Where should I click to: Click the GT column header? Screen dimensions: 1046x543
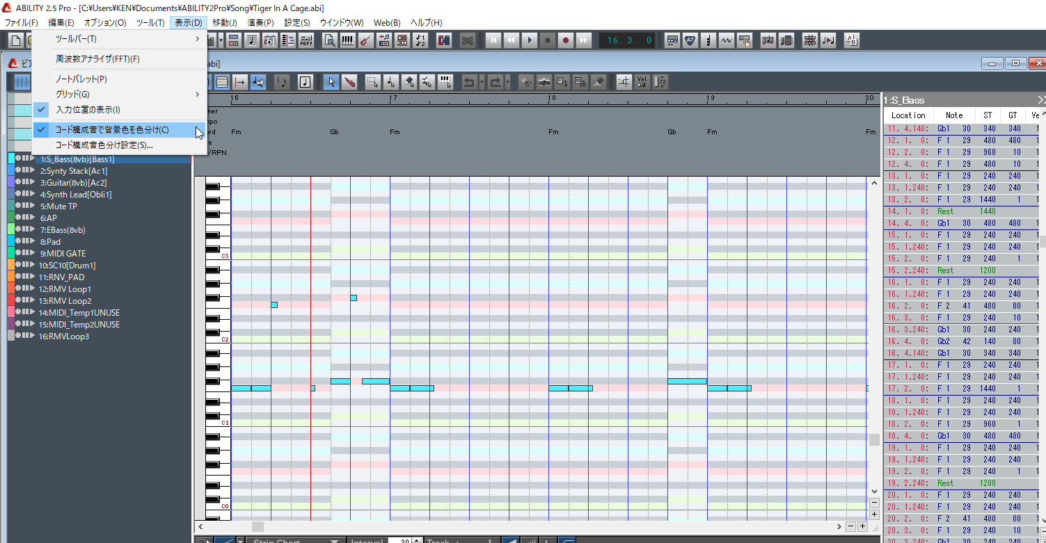pos(1012,115)
